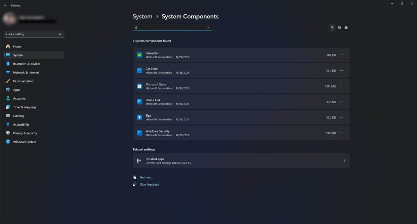Screen dimensions: 417x224
Task: Open Privacy & security settings
Action: (34, 133)
